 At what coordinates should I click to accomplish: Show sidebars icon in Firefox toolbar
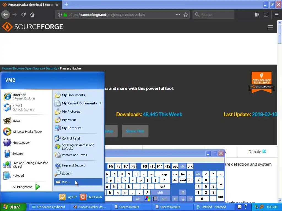click(266, 15)
